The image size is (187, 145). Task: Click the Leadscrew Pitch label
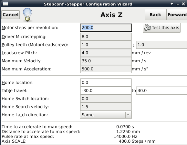click(19, 53)
